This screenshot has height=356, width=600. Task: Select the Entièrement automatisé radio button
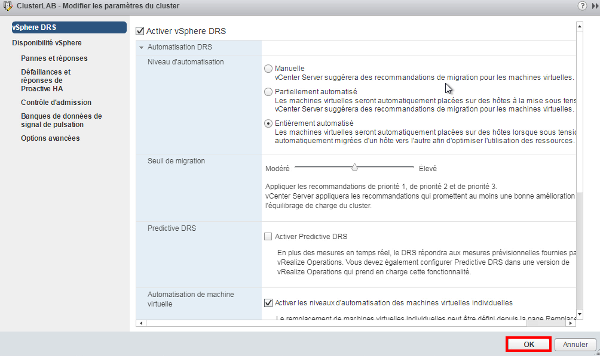(x=268, y=123)
